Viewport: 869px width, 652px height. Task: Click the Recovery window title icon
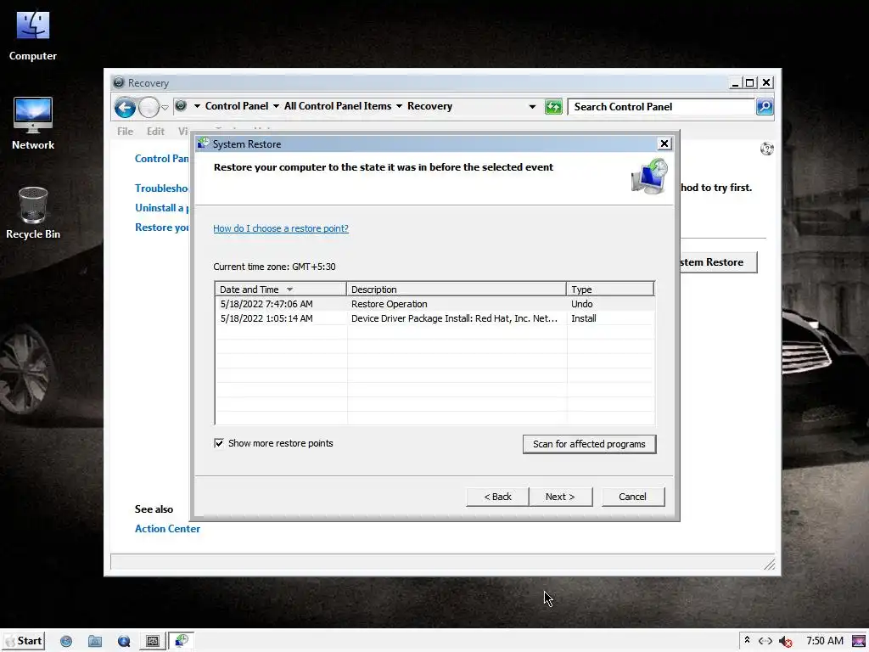[x=119, y=82]
